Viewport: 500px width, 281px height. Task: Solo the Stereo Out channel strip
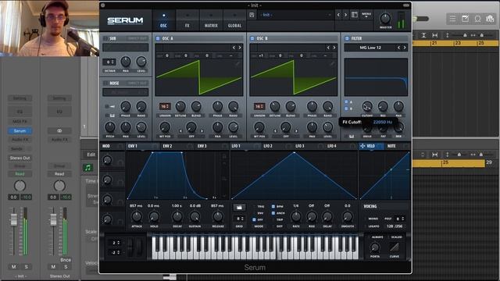[66, 267]
